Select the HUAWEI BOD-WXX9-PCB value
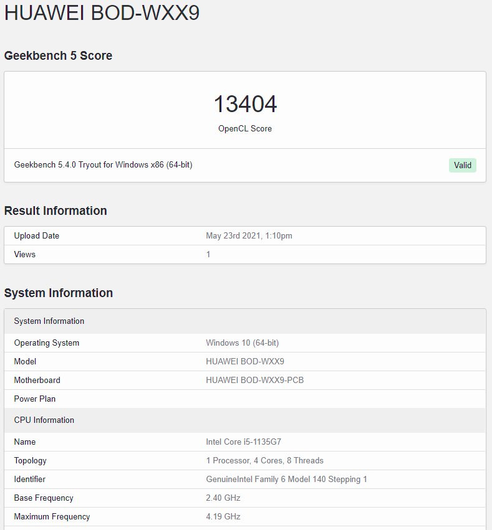 [x=255, y=380]
